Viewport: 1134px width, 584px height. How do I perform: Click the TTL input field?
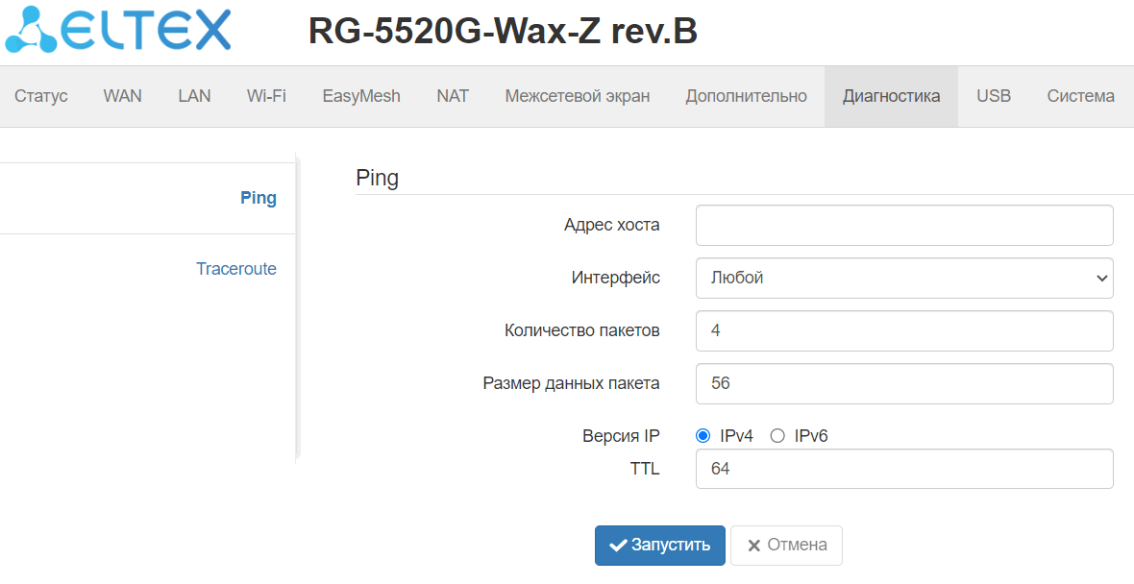pos(903,469)
